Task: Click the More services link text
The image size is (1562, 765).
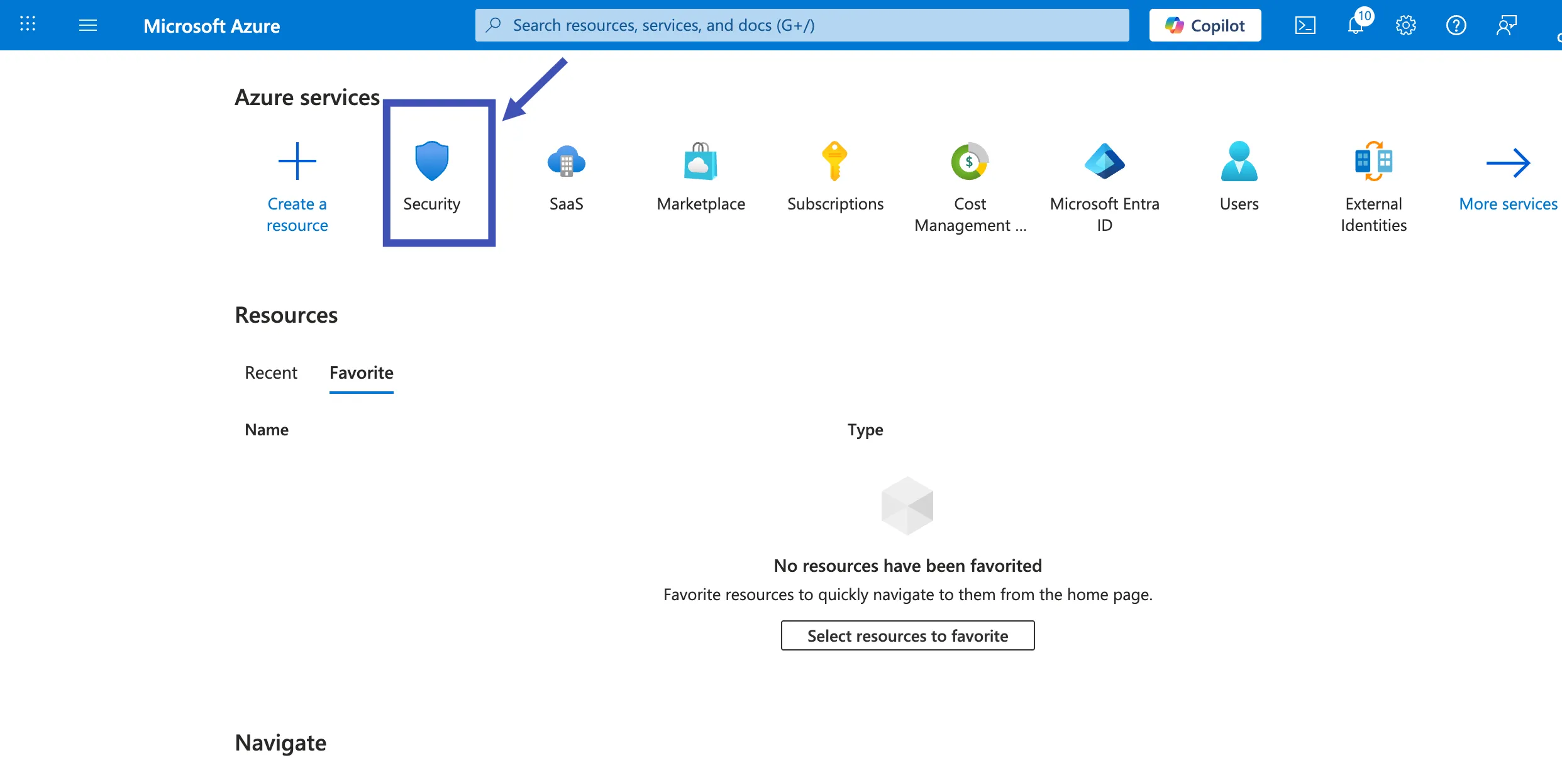Action: click(x=1509, y=204)
